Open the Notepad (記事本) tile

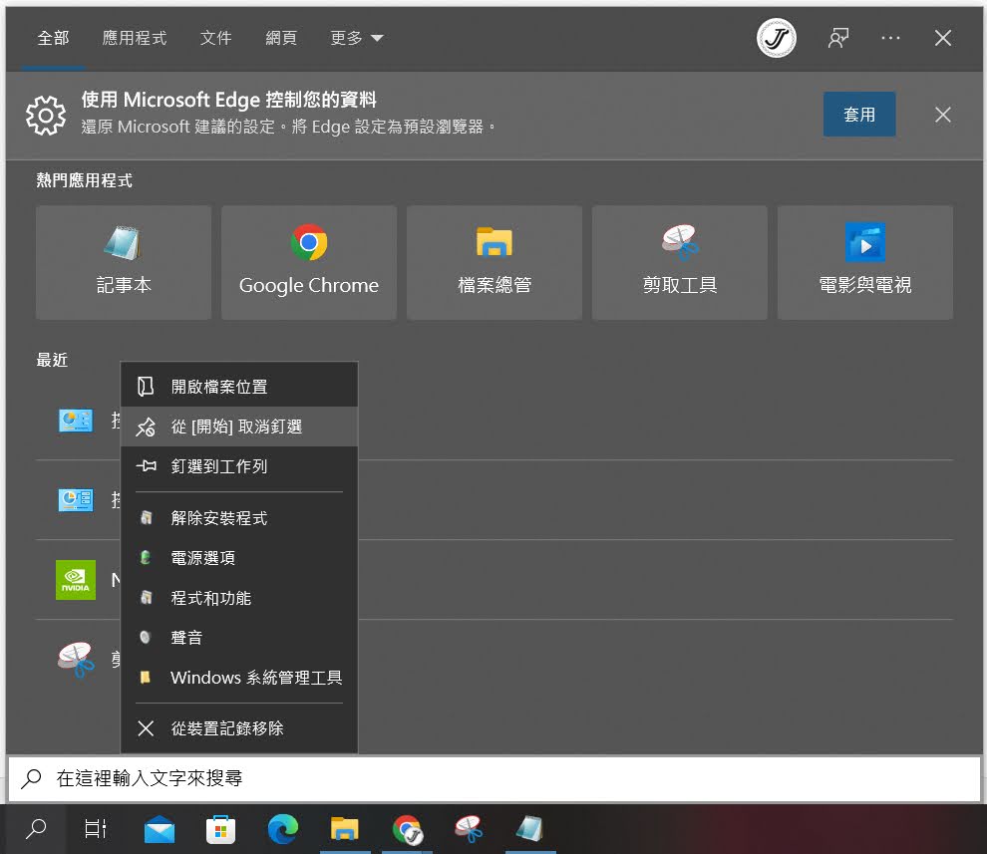124,262
